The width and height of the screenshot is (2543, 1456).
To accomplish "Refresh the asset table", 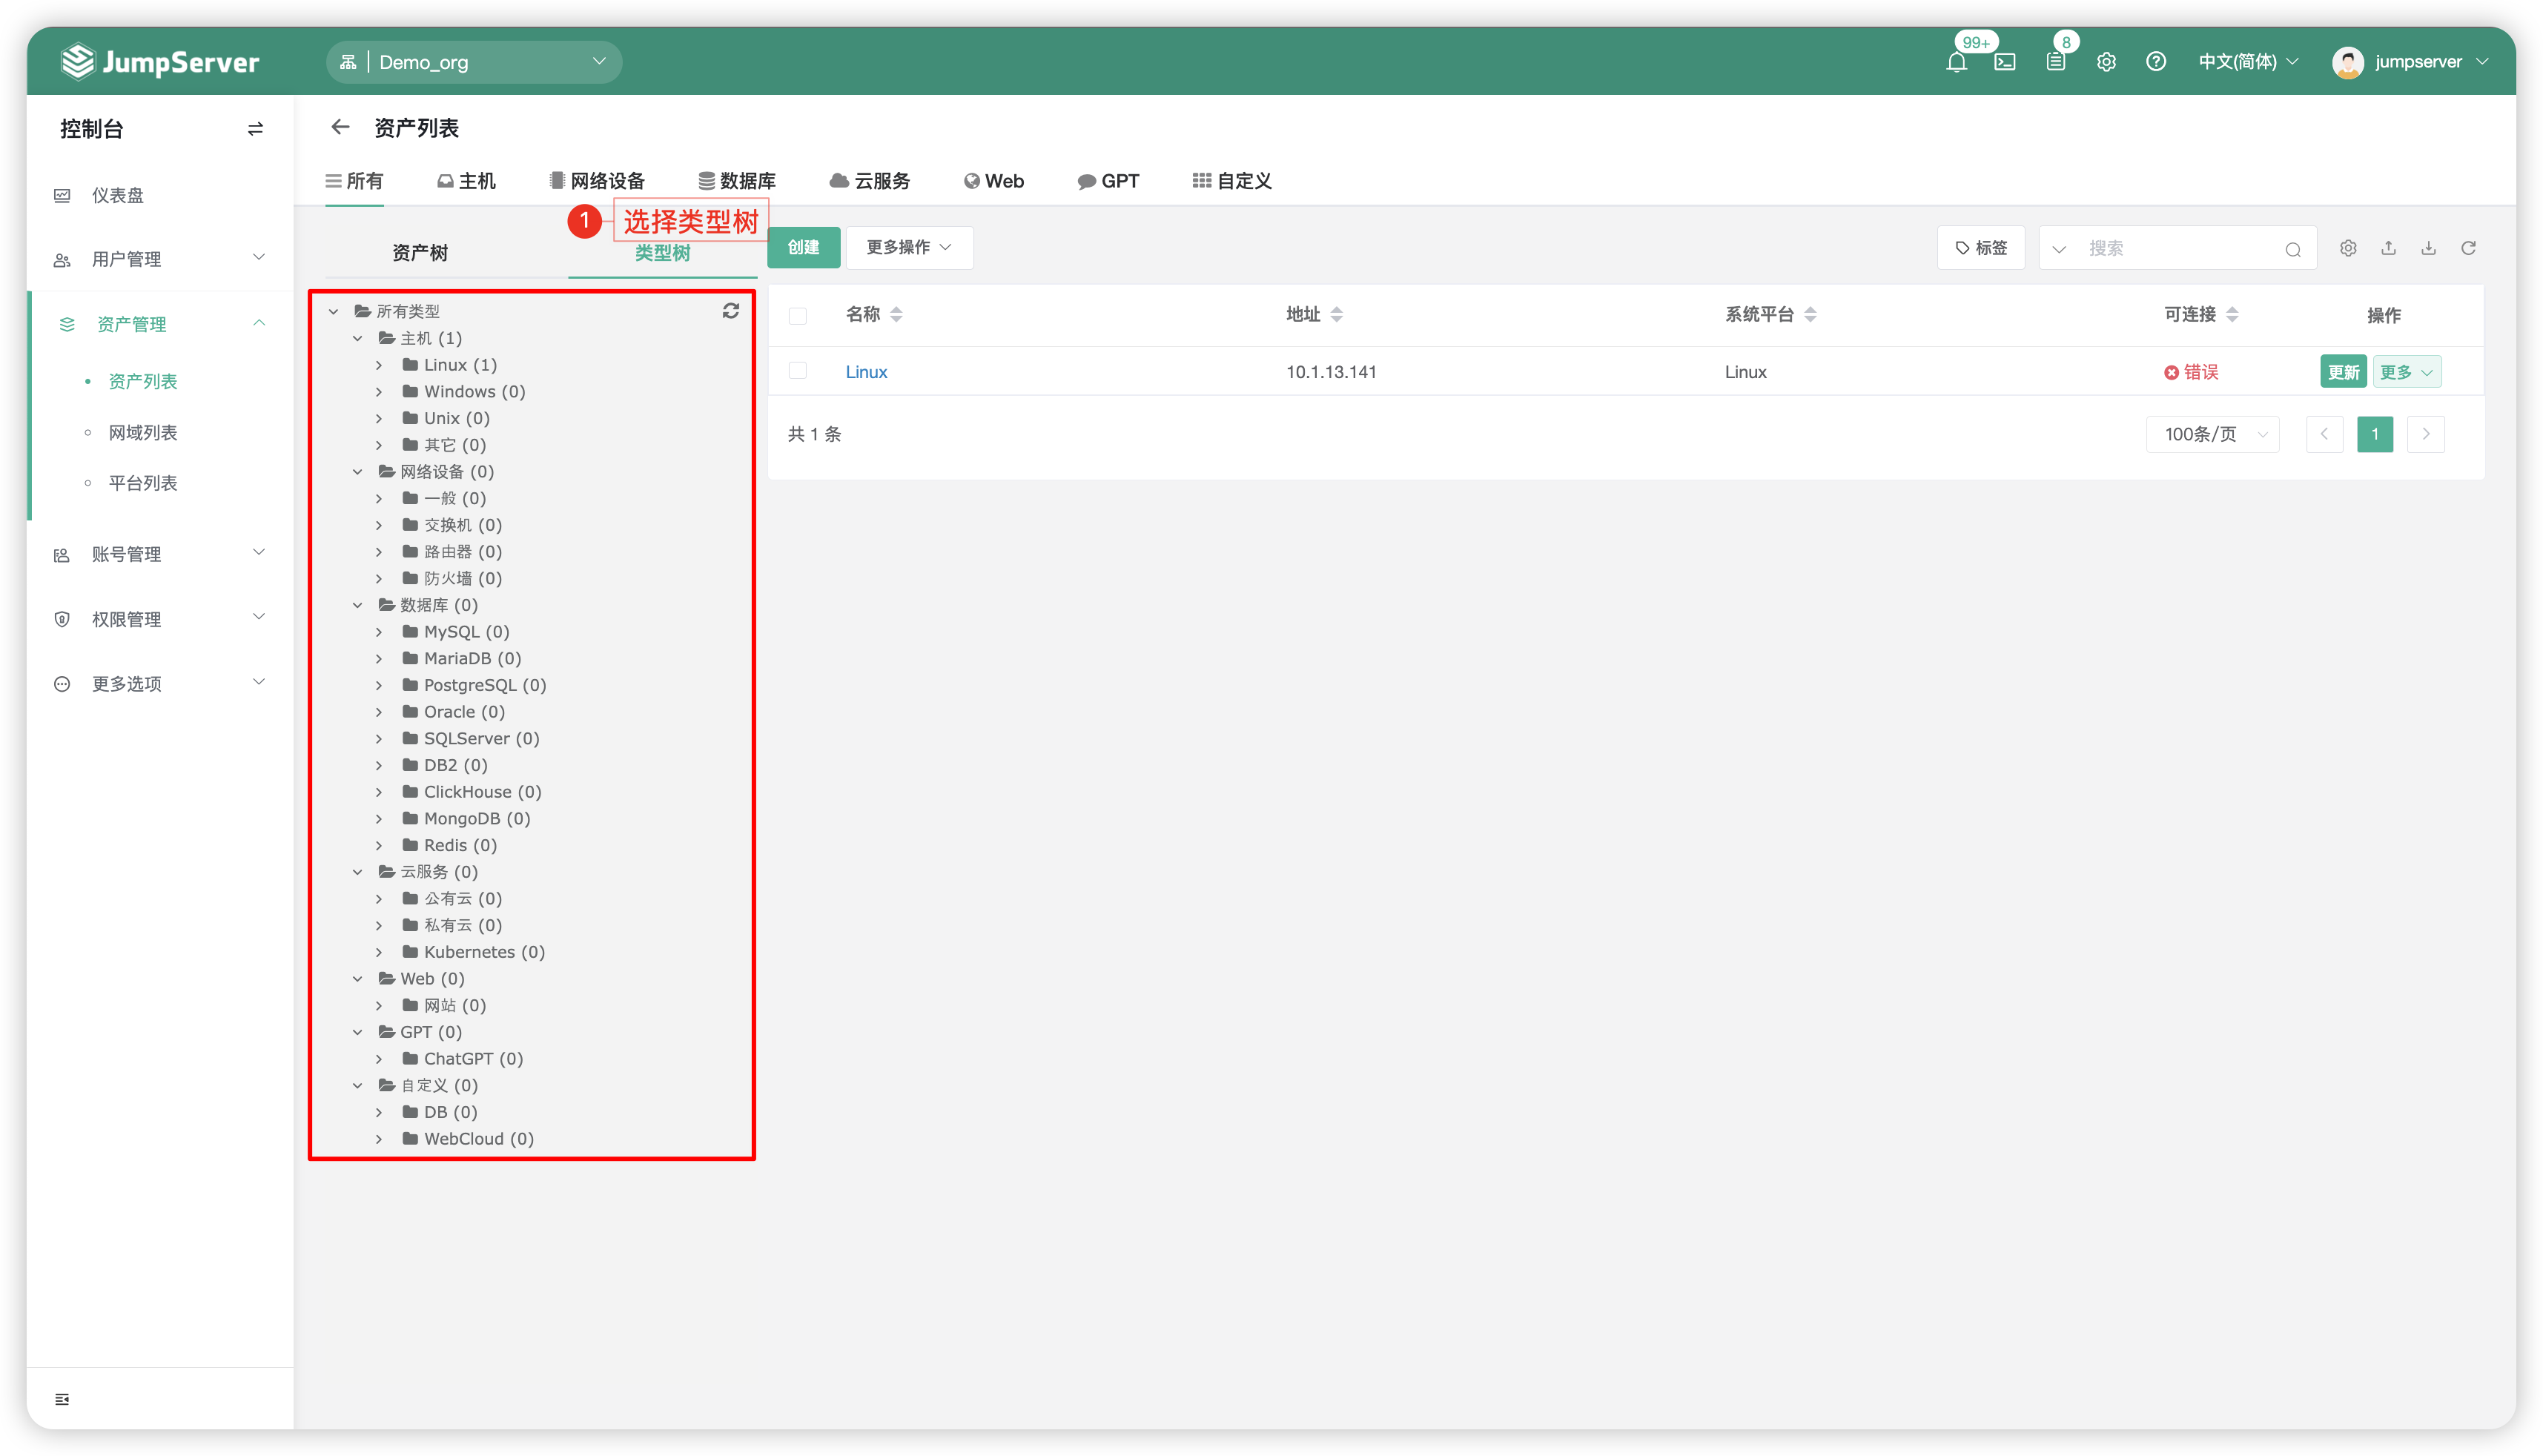I will pos(2468,248).
